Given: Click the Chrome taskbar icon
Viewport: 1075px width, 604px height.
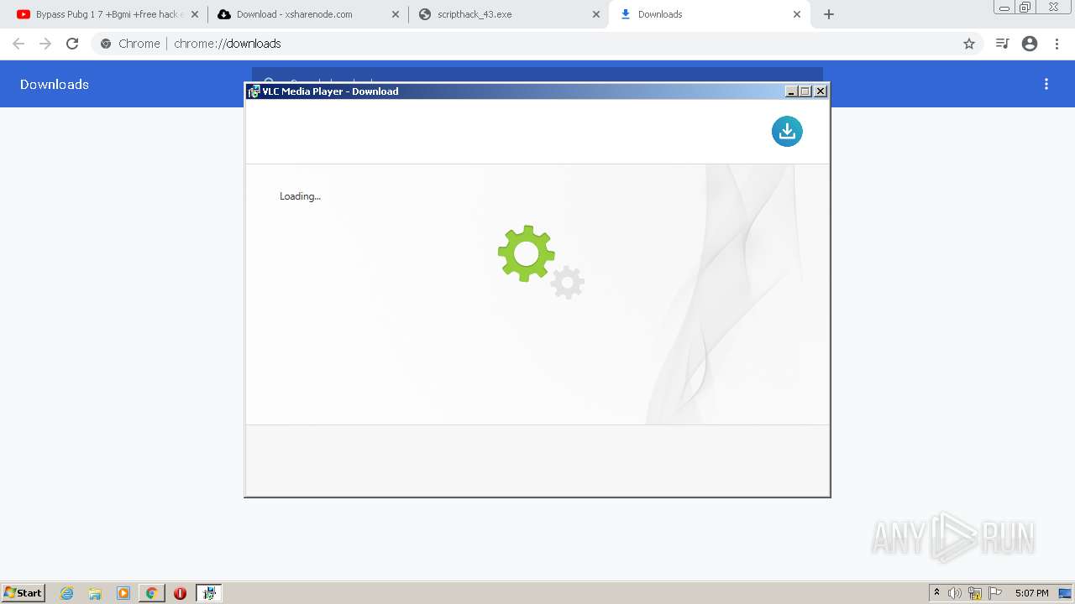Looking at the screenshot, I should point(152,593).
